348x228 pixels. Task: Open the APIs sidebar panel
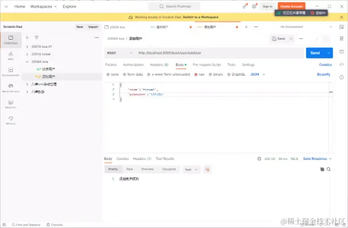11,56
